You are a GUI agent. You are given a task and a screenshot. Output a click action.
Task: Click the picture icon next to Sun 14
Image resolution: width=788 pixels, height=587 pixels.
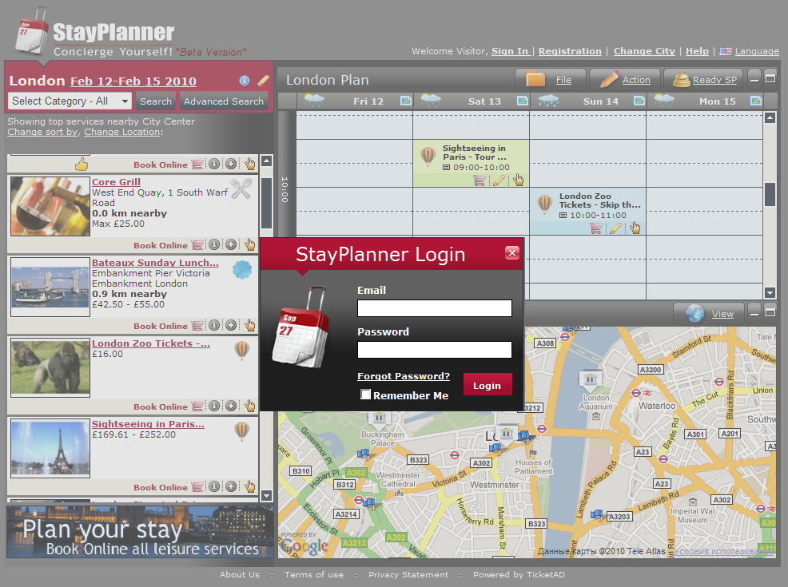[x=639, y=101]
